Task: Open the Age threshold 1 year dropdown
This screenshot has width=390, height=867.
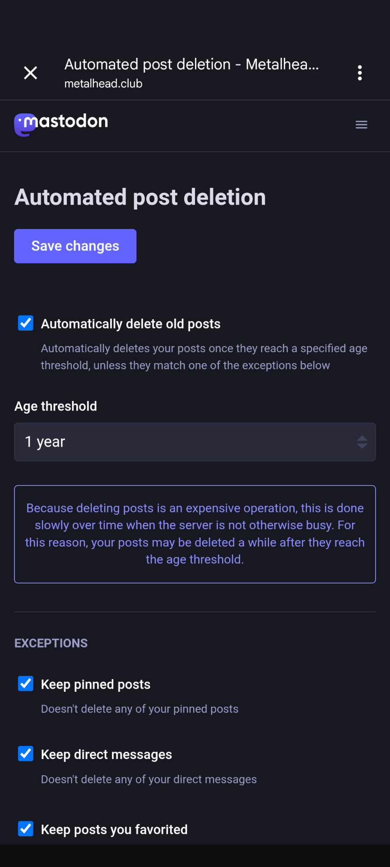Action: (195, 442)
